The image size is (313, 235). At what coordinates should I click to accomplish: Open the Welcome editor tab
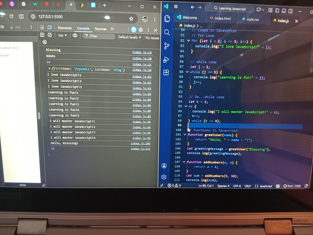coord(187,17)
